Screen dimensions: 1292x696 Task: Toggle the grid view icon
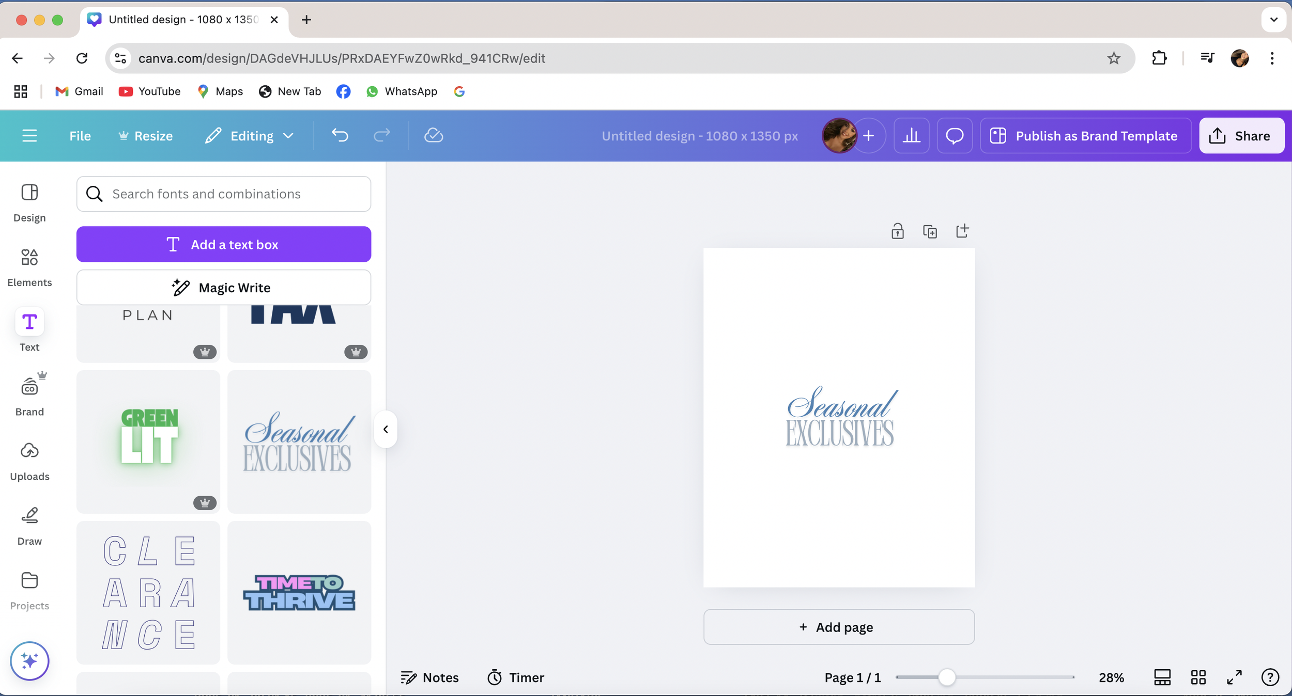(1198, 677)
